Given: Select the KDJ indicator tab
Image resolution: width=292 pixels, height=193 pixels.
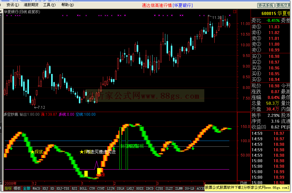Looking at the screenshot, I should pyautogui.click(x=45, y=188).
